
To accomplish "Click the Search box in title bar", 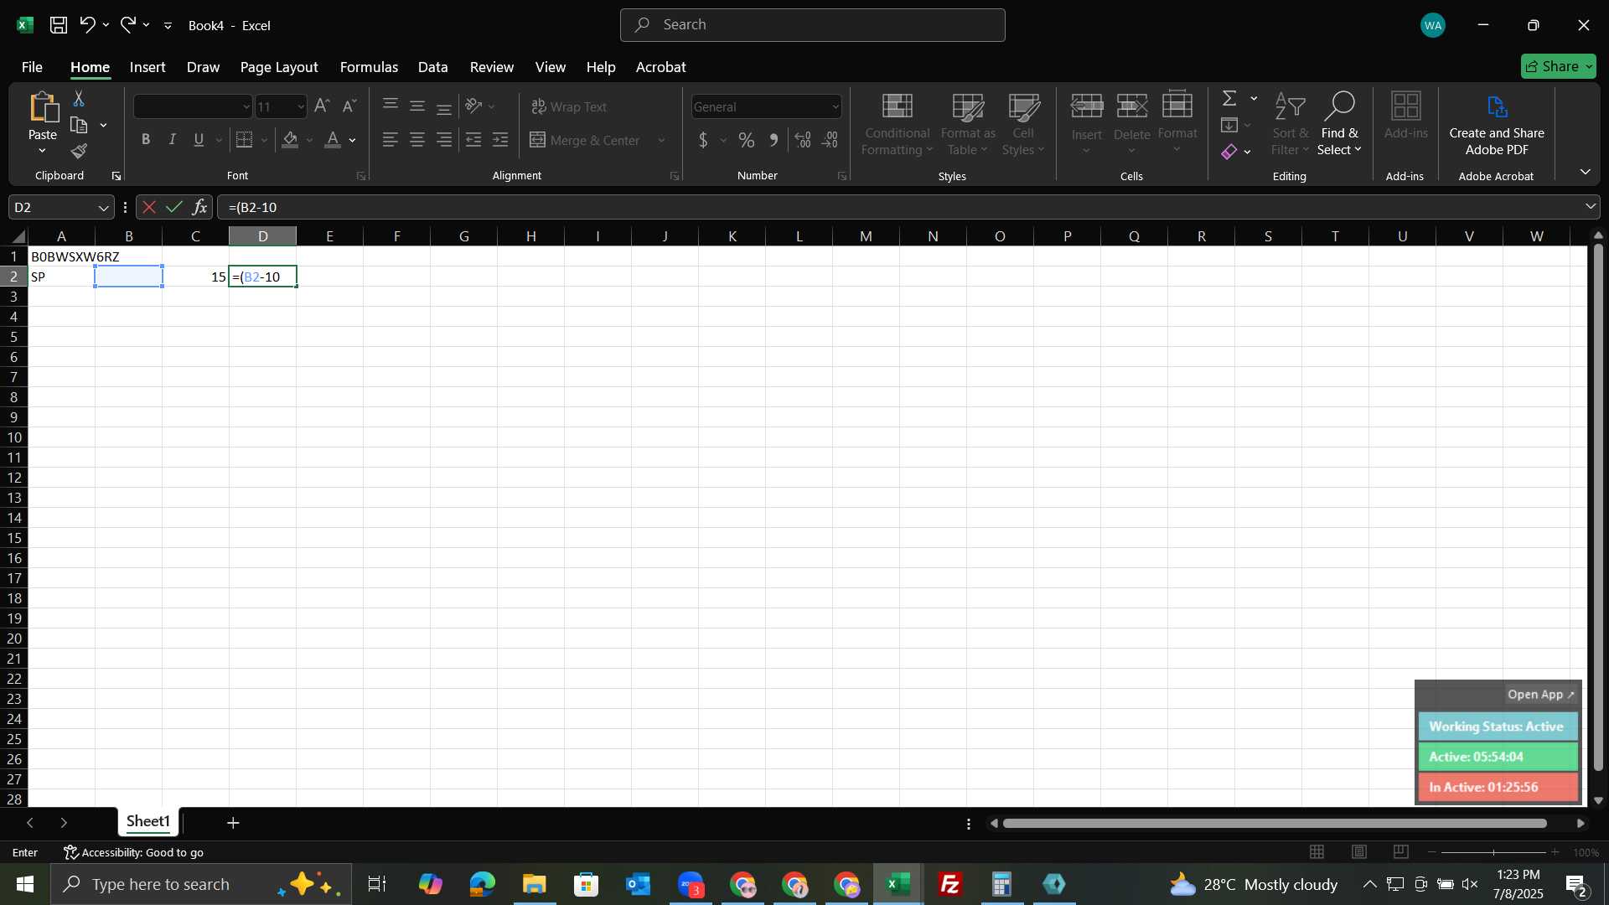I will [x=813, y=25].
